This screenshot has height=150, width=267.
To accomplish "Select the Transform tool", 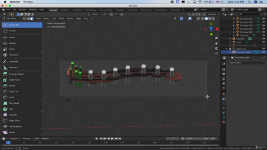I will point(22,55).
